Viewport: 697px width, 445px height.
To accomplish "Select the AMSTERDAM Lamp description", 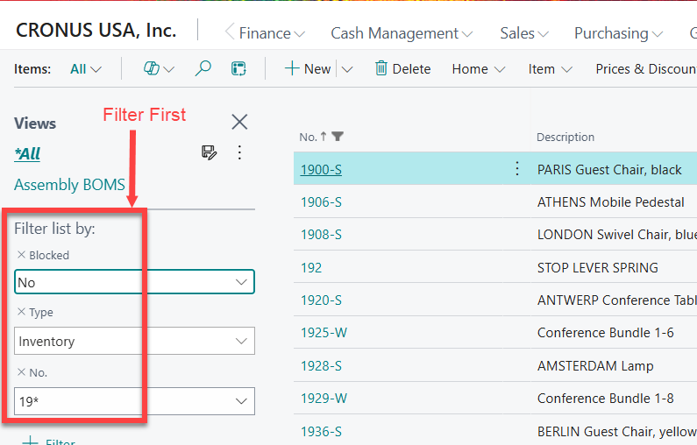I will [x=595, y=365].
